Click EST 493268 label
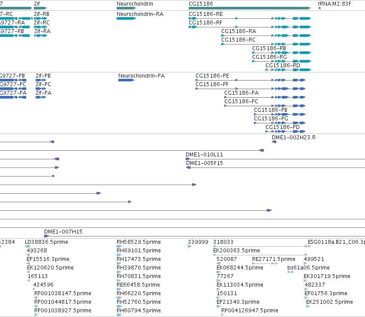Screen dimensions: 365x317 37,251
